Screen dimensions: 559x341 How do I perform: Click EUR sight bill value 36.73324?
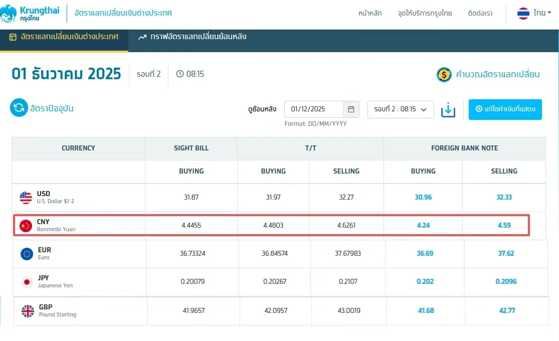[x=193, y=254]
